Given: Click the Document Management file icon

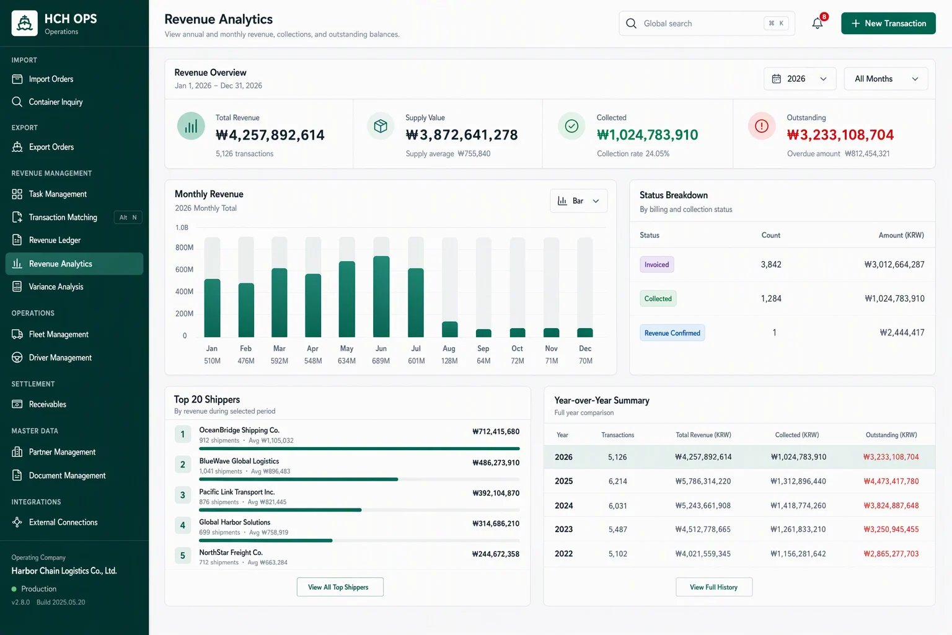Looking at the screenshot, I should [17, 476].
